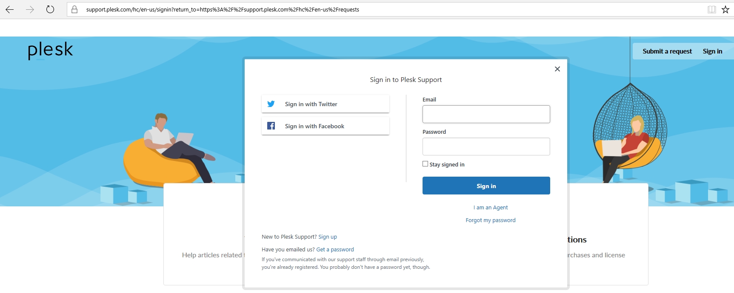The height and width of the screenshot is (293, 734).
Task: Open the I am an Agent link
Action: pyautogui.click(x=491, y=208)
